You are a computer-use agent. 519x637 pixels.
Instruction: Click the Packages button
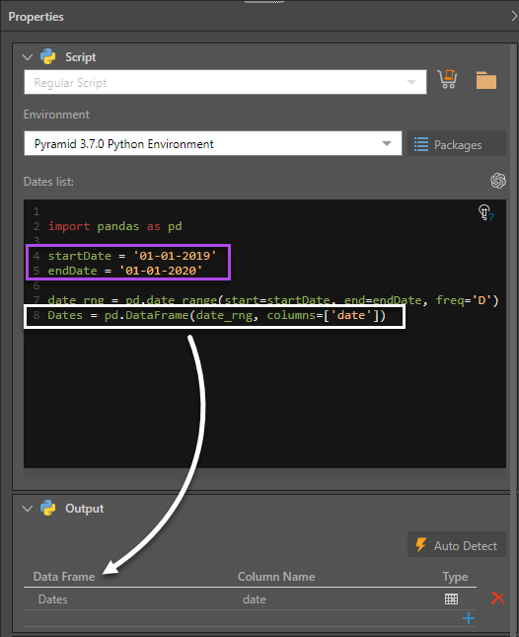(457, 144)
